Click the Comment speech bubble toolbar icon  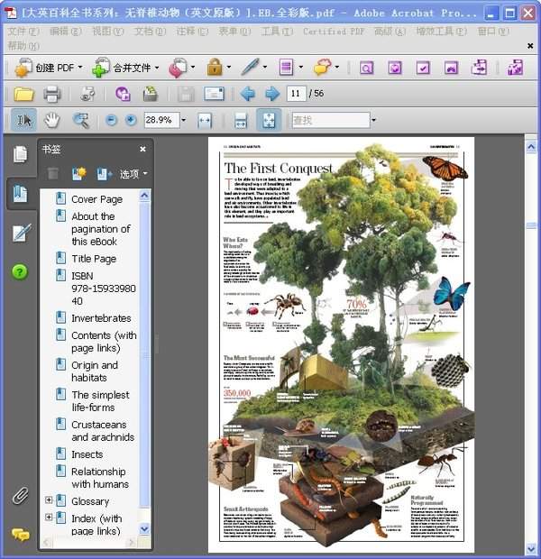pyautogui.click(x=322, y=67)
